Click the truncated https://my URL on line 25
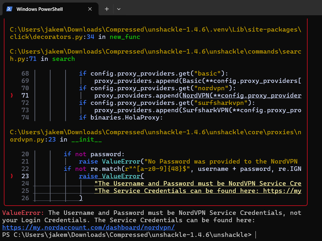 [x=282, y=191]
